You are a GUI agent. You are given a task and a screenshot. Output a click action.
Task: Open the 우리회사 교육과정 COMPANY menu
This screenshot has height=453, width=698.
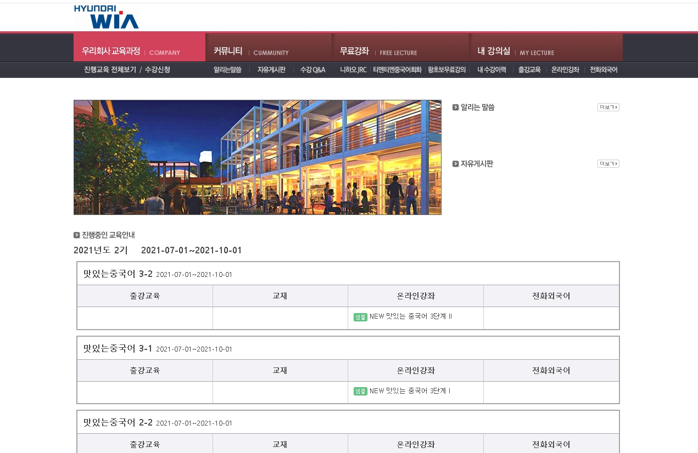tap(139, 48)
